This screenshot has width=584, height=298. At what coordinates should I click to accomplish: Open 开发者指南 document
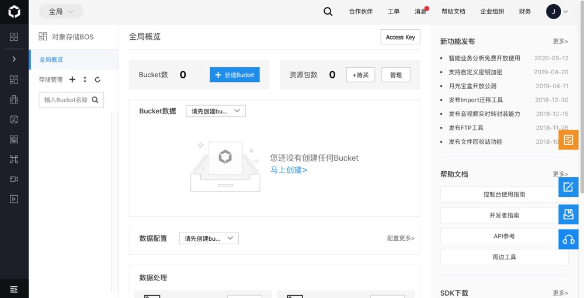point(505,215)
